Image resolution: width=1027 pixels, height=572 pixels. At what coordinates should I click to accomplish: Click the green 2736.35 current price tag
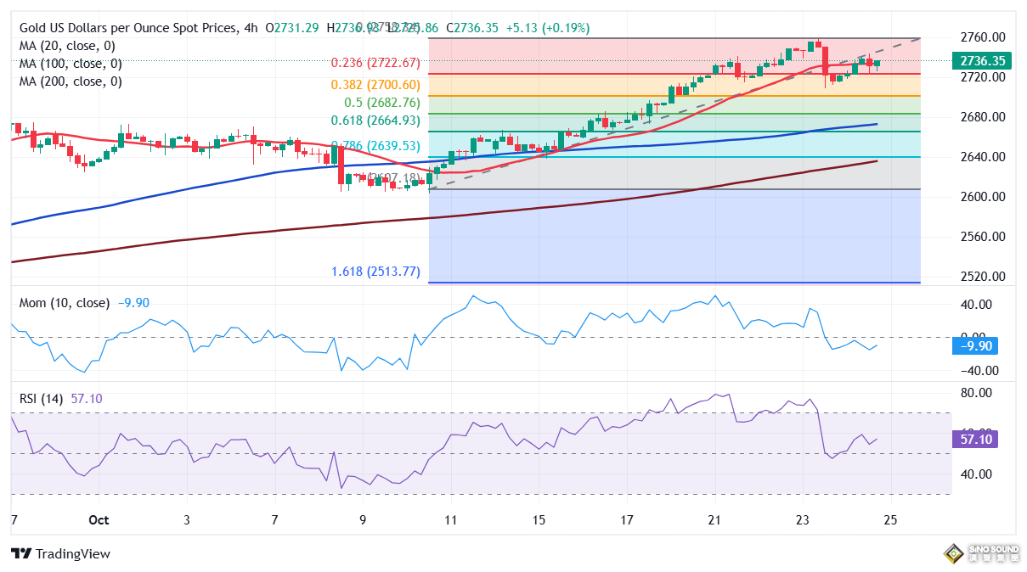coord(981,61)
